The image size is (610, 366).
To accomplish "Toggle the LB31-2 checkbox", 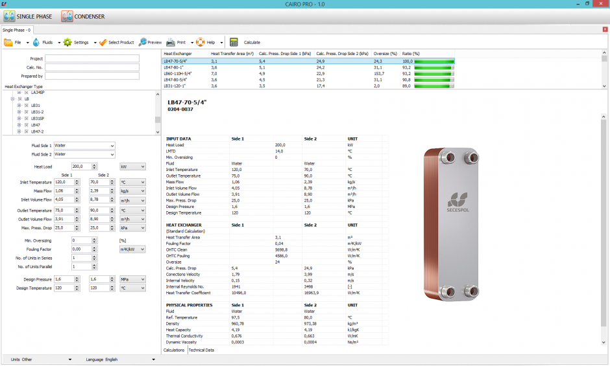I will point(27,112).
